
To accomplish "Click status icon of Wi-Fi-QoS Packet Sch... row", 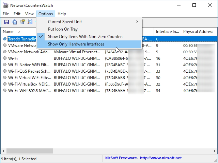I will click(x=5, y=71).
